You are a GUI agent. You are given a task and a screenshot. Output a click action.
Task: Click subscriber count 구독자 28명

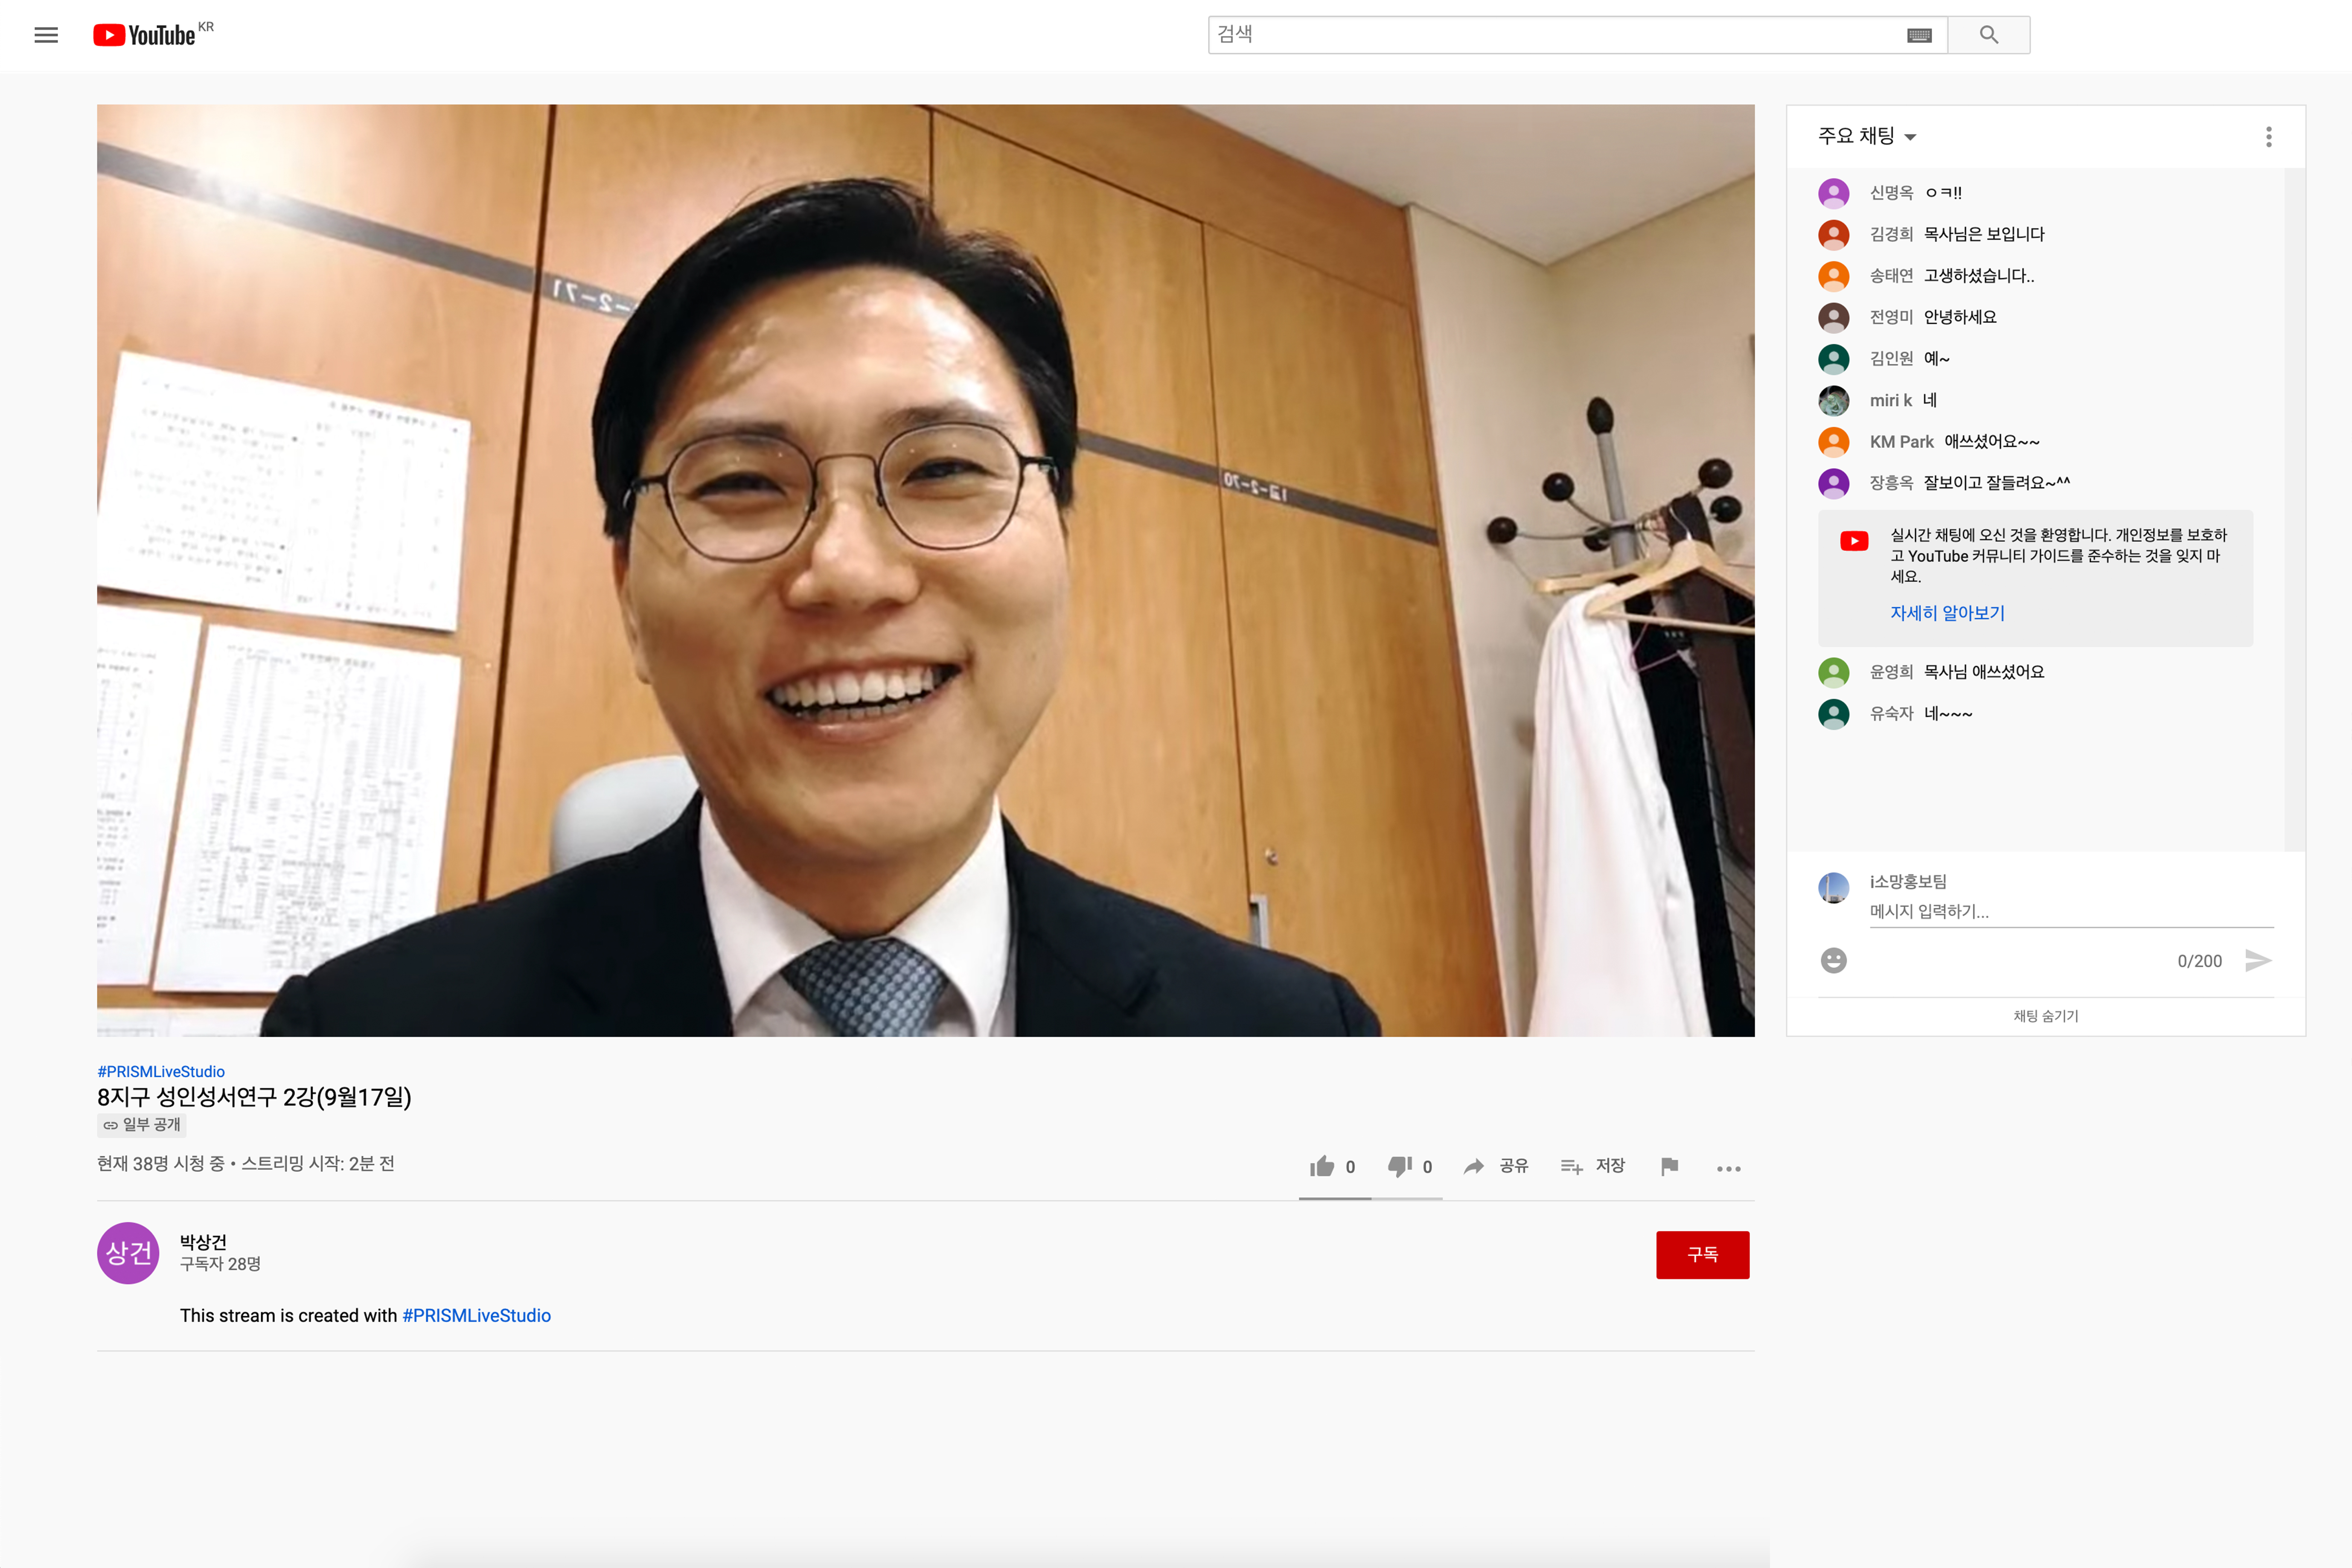pos(220,1264)
